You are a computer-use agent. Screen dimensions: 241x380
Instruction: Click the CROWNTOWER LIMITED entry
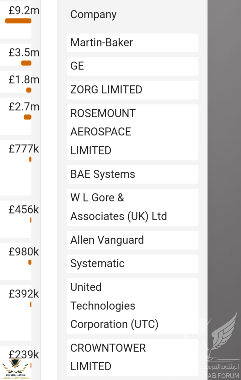(x=132, y=357)
